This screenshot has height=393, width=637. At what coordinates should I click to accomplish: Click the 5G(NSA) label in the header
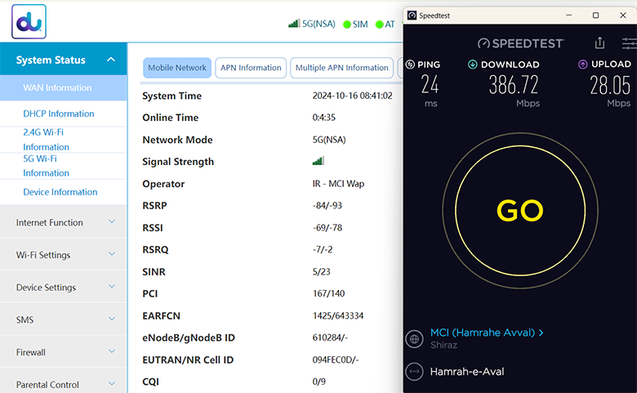coord(318,24)
